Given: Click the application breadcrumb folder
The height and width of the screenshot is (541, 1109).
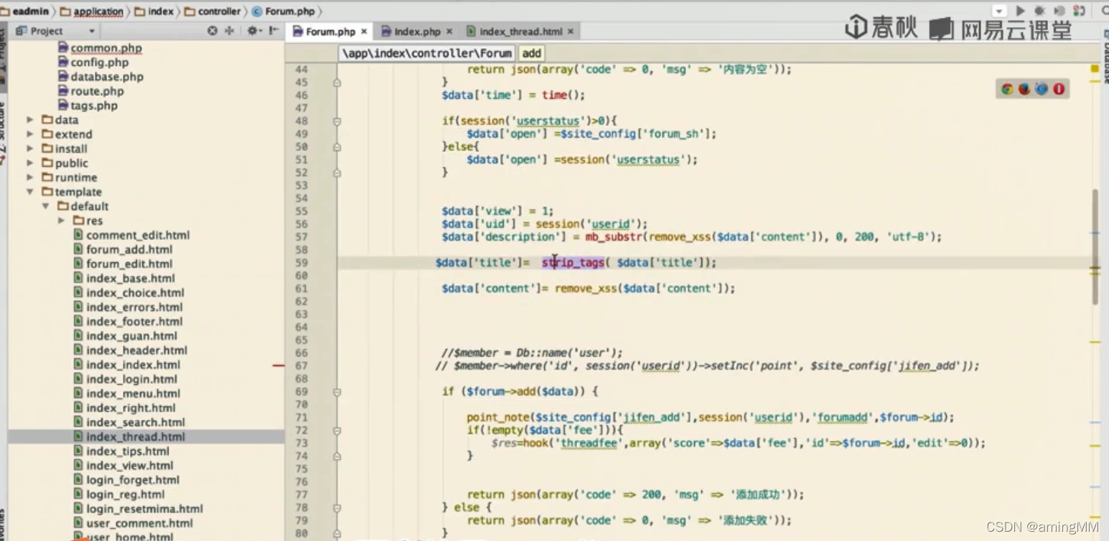Looking at the screenshot, I should (92, 11).
